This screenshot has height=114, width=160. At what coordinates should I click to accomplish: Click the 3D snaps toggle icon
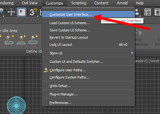33,12
